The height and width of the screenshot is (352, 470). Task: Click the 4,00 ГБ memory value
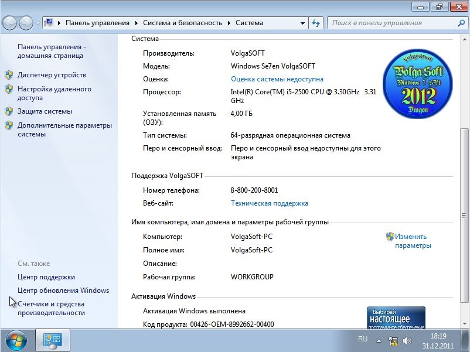(x=241, y=114)
